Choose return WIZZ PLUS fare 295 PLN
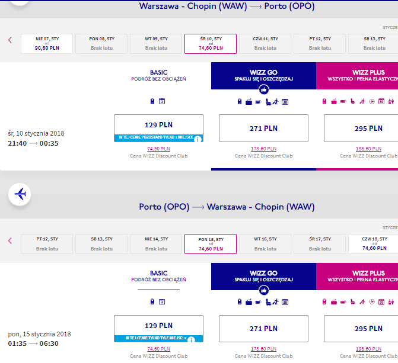 (361, 329)
